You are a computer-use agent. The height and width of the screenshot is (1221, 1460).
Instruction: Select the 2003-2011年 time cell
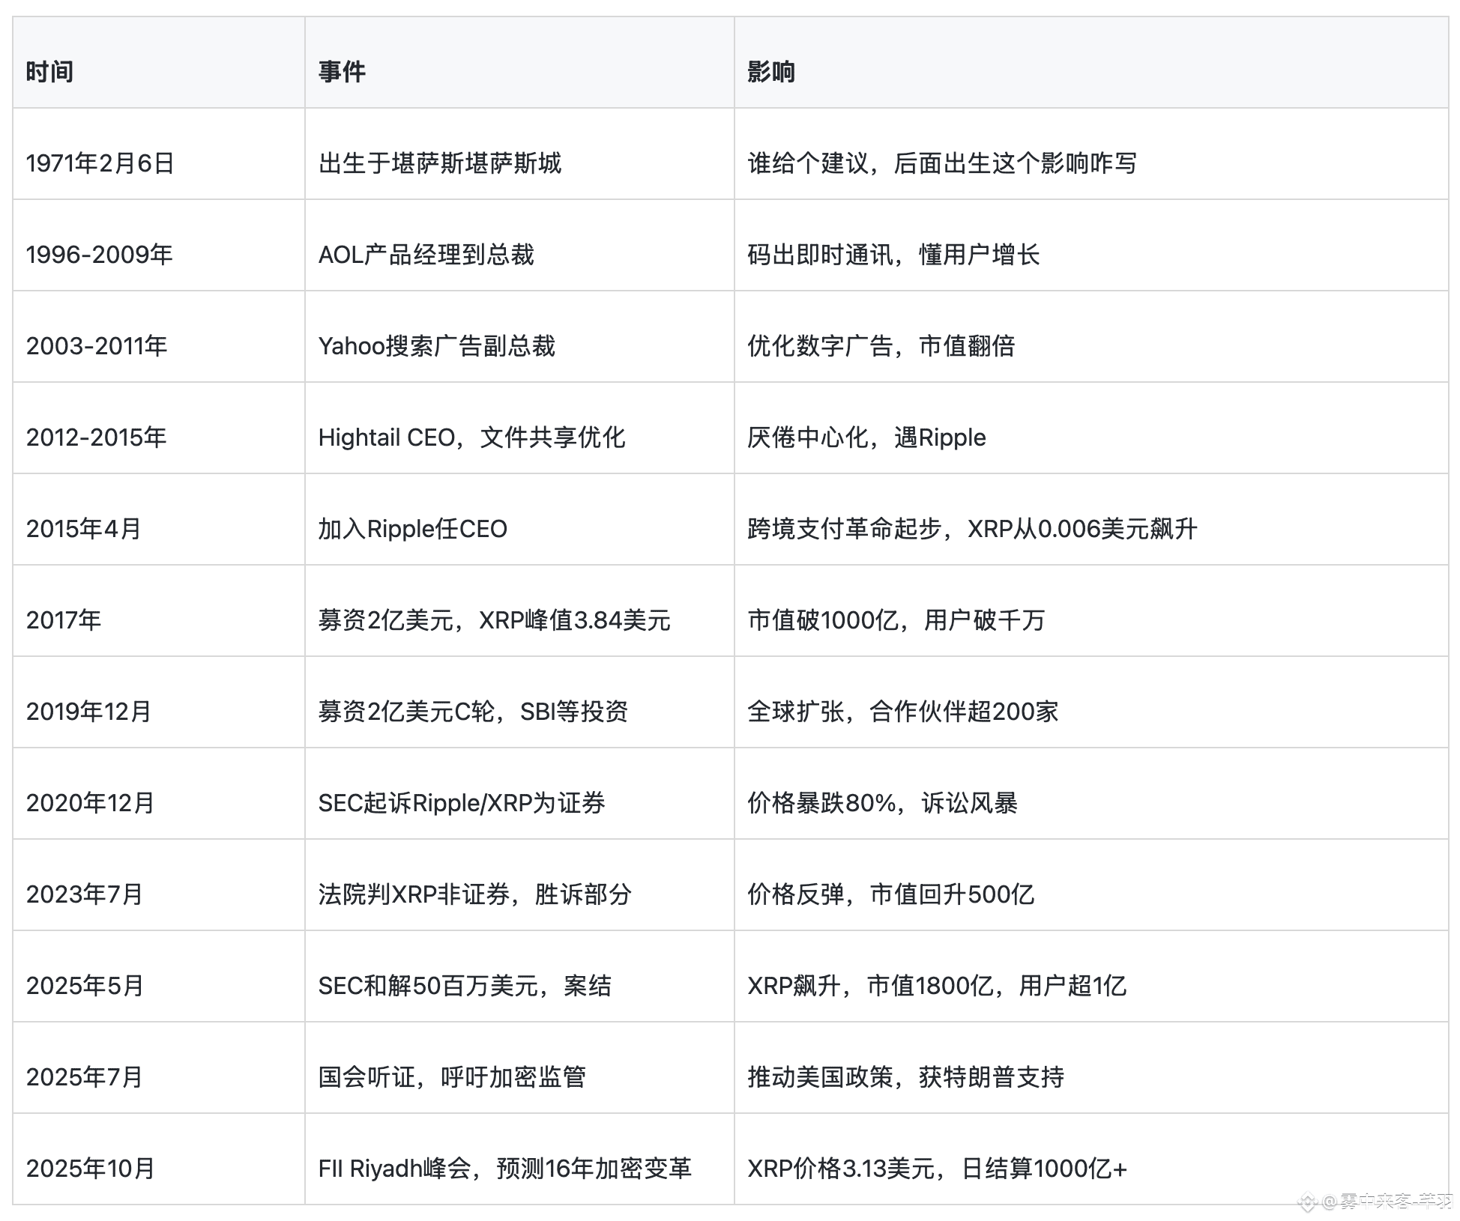[97, 346]
